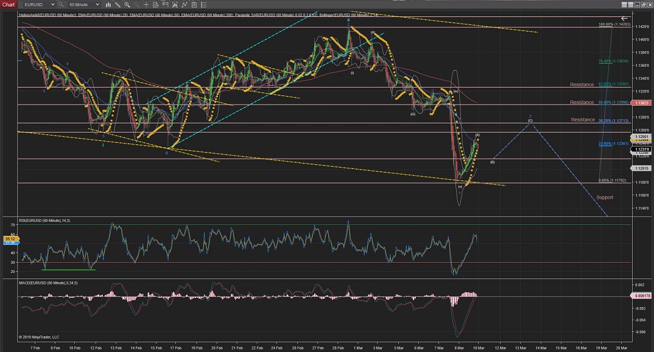The width and height of the screenshot is (654, 352).
Task: Select the drawing tools pencil icon
Action: 118,4
